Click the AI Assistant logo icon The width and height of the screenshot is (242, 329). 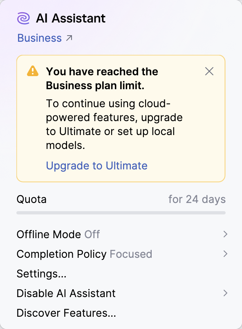coord(23,18)
